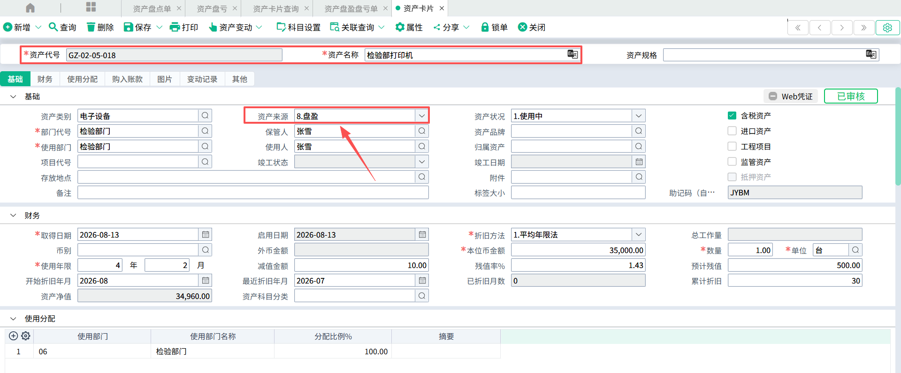Screen dimensions: 901x373
Task: Switch to the 其他 tab
Action: (x=240, y=79)
